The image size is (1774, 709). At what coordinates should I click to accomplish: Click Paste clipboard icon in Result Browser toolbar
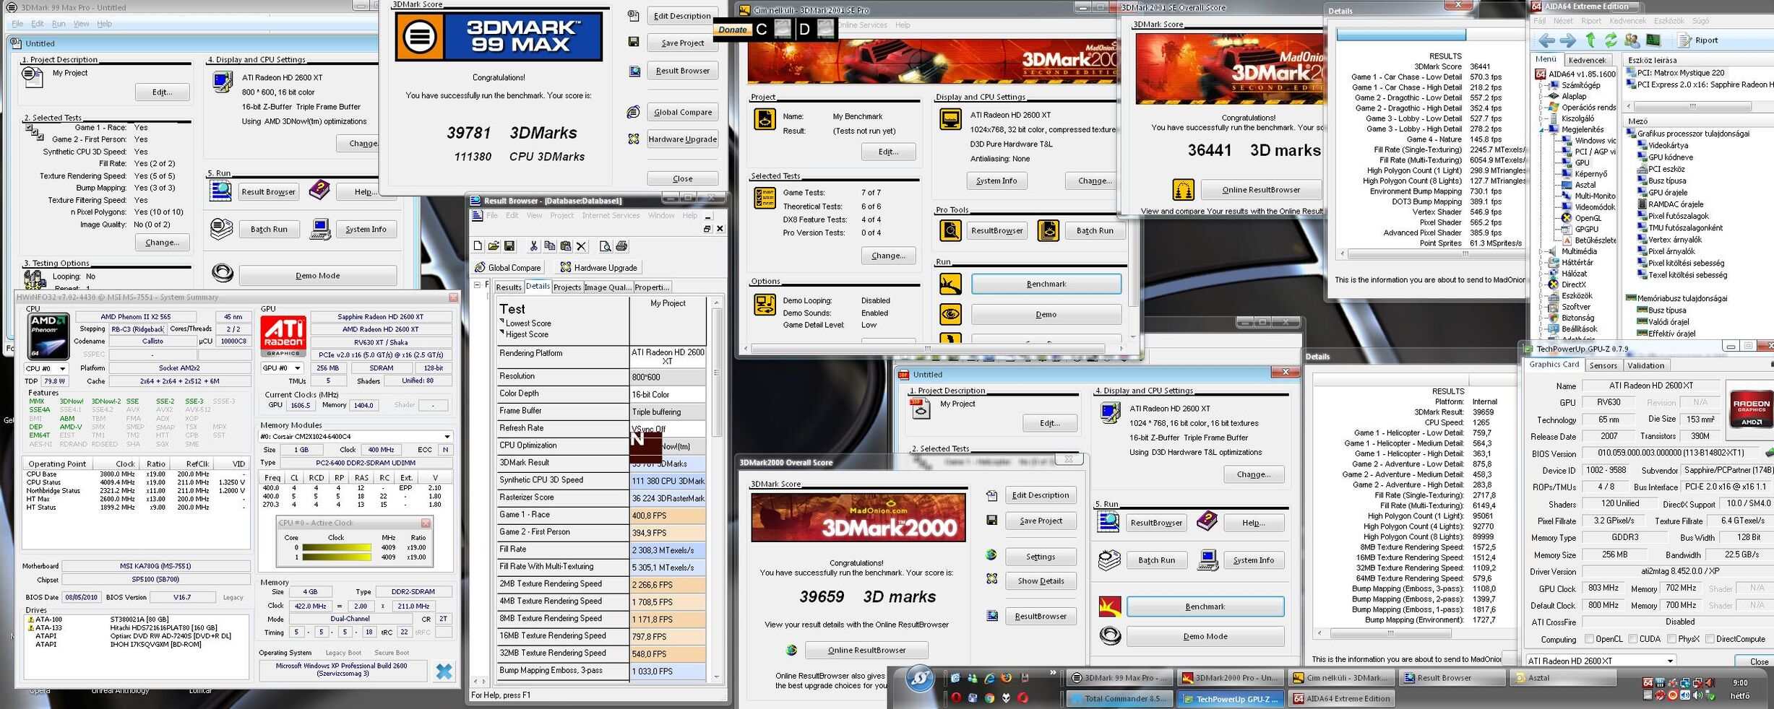point(565,246)
